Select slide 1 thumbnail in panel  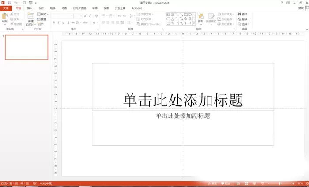[x=26, y=47]
